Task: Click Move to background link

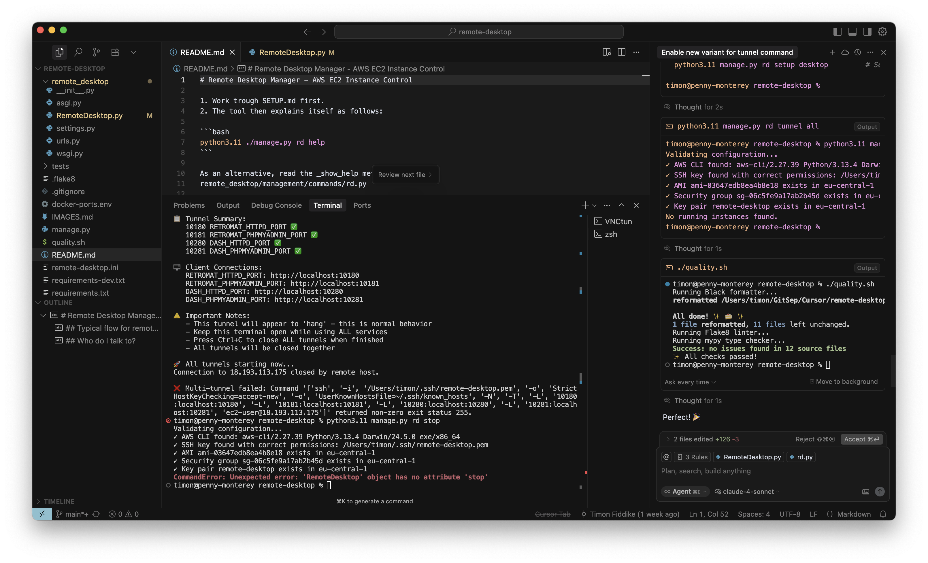Action: pyautogui.click(x=844, y=381)
